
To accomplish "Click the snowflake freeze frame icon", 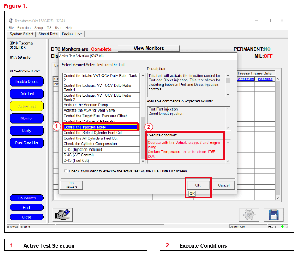I will 249,215.
